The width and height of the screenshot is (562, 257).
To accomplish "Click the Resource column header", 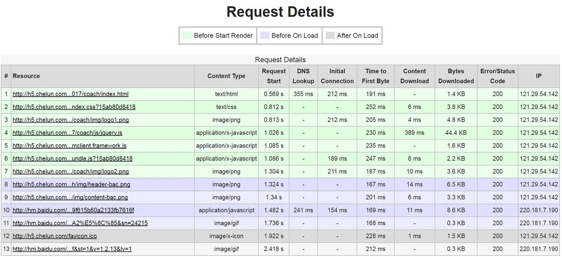I will [26, 76].
